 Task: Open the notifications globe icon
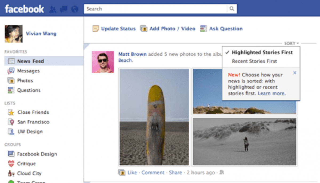[x=75, y=9]
